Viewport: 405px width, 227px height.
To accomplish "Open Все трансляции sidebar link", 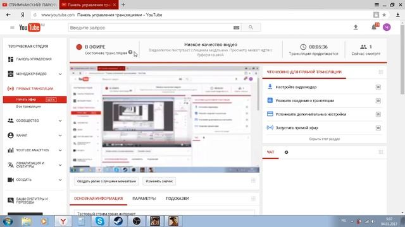I will click(x=28, y=107).
